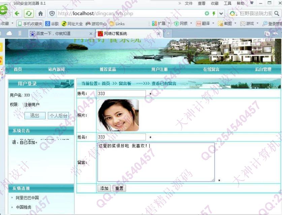Click the 姓名 input field
The image size is (282, 215).
122,137
